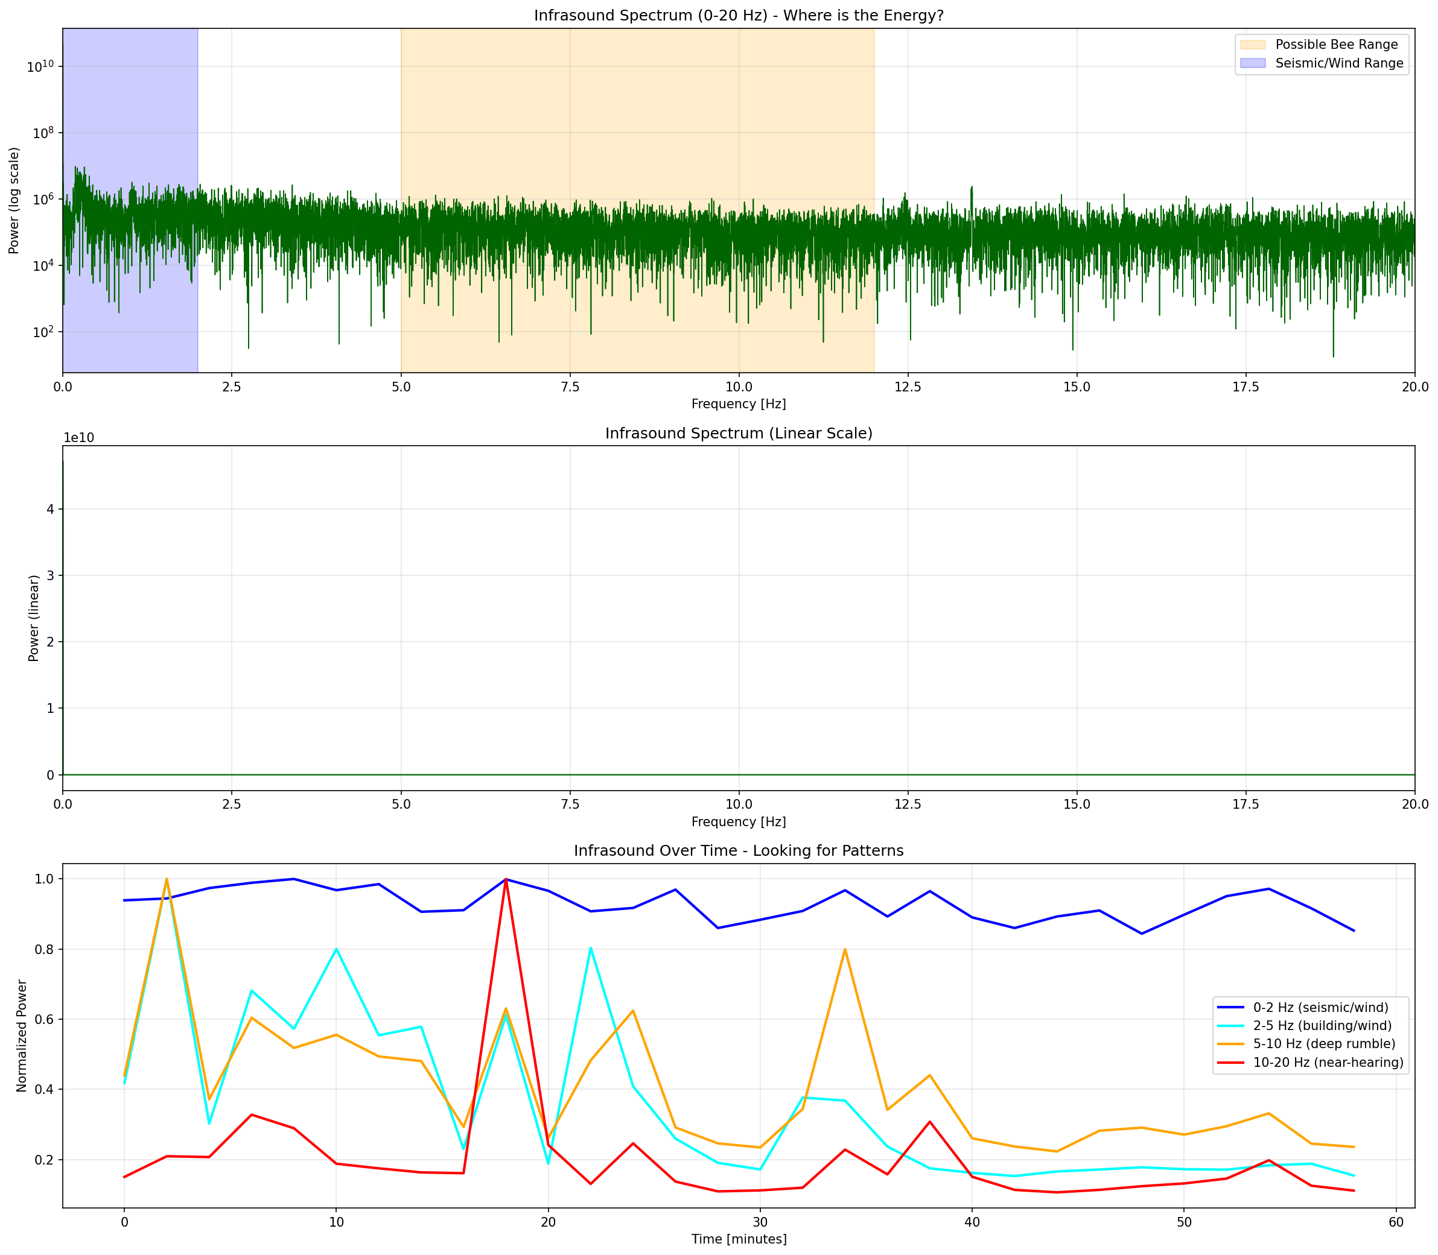Click the Time [minutes] axis label

[x=739, y=1239]
